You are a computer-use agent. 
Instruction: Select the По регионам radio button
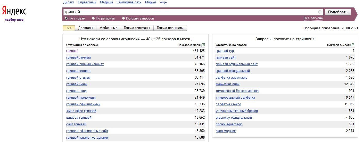pos(93,18)
